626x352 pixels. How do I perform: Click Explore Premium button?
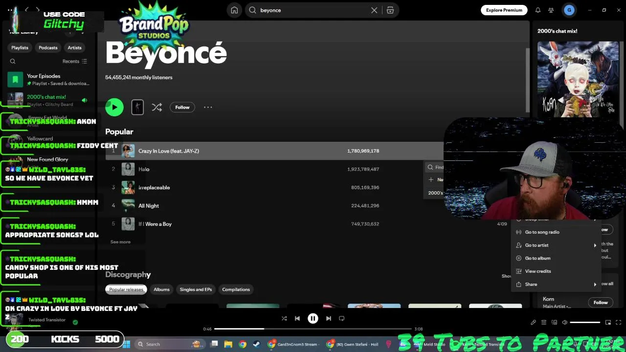point(504,10)
